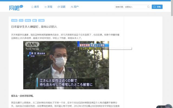Open the 用户 users menu item
Image resolution: width=173 pixels, height=108 pixels.
[x=75, y=7]
